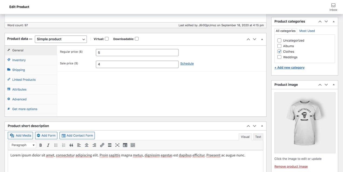This screenshot has width=343, height=172.
Task: Open the Get more options tab
Action: (x=31, y=109)
